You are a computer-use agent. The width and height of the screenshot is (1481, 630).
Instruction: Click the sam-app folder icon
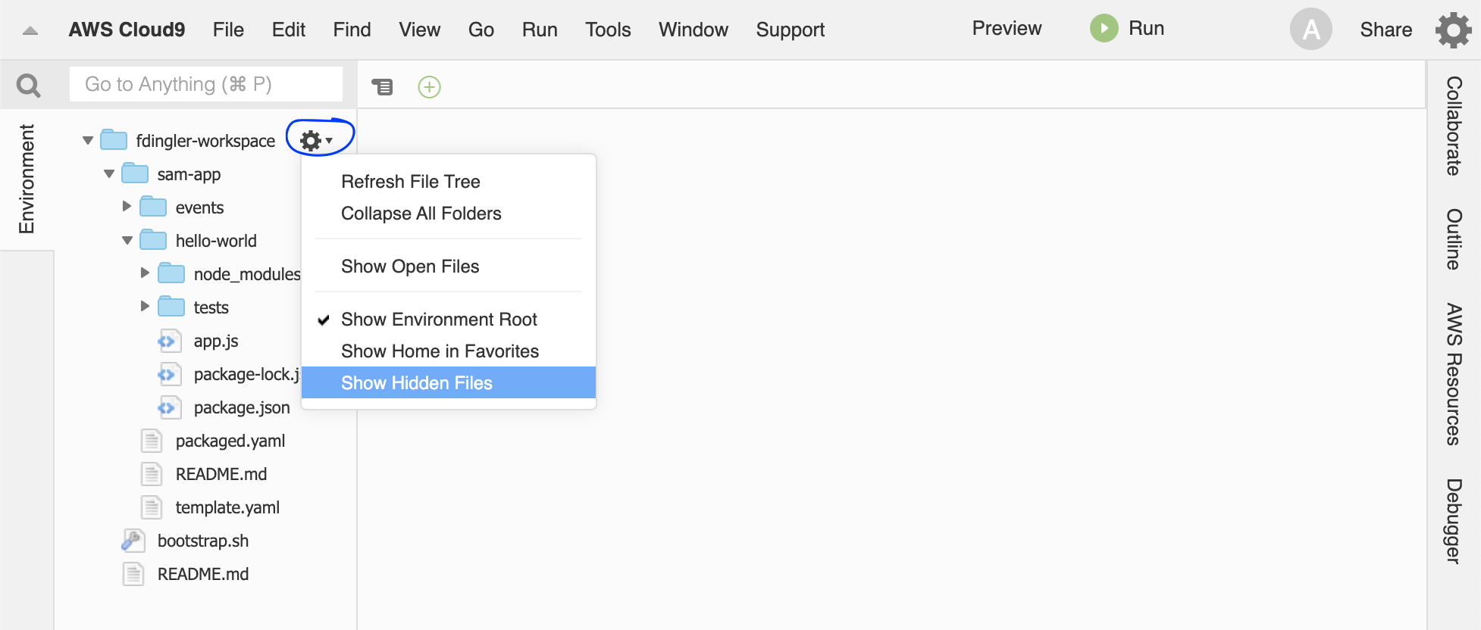135,173
